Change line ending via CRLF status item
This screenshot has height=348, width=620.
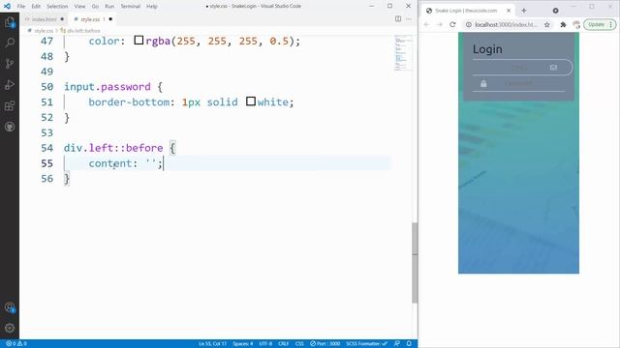click(283, 344)
